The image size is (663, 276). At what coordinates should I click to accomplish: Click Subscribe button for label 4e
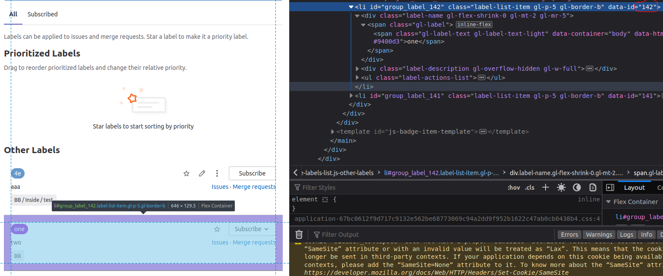(x=252, y=173)
